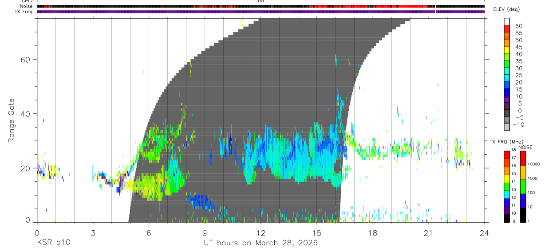Click the red top segment of NOISE colorbar
Viewport: 545px width, 252px height.
coord(523,158)
